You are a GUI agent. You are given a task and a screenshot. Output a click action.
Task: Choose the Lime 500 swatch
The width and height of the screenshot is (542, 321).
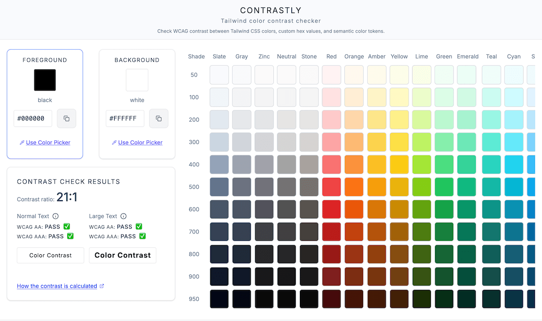421,187
